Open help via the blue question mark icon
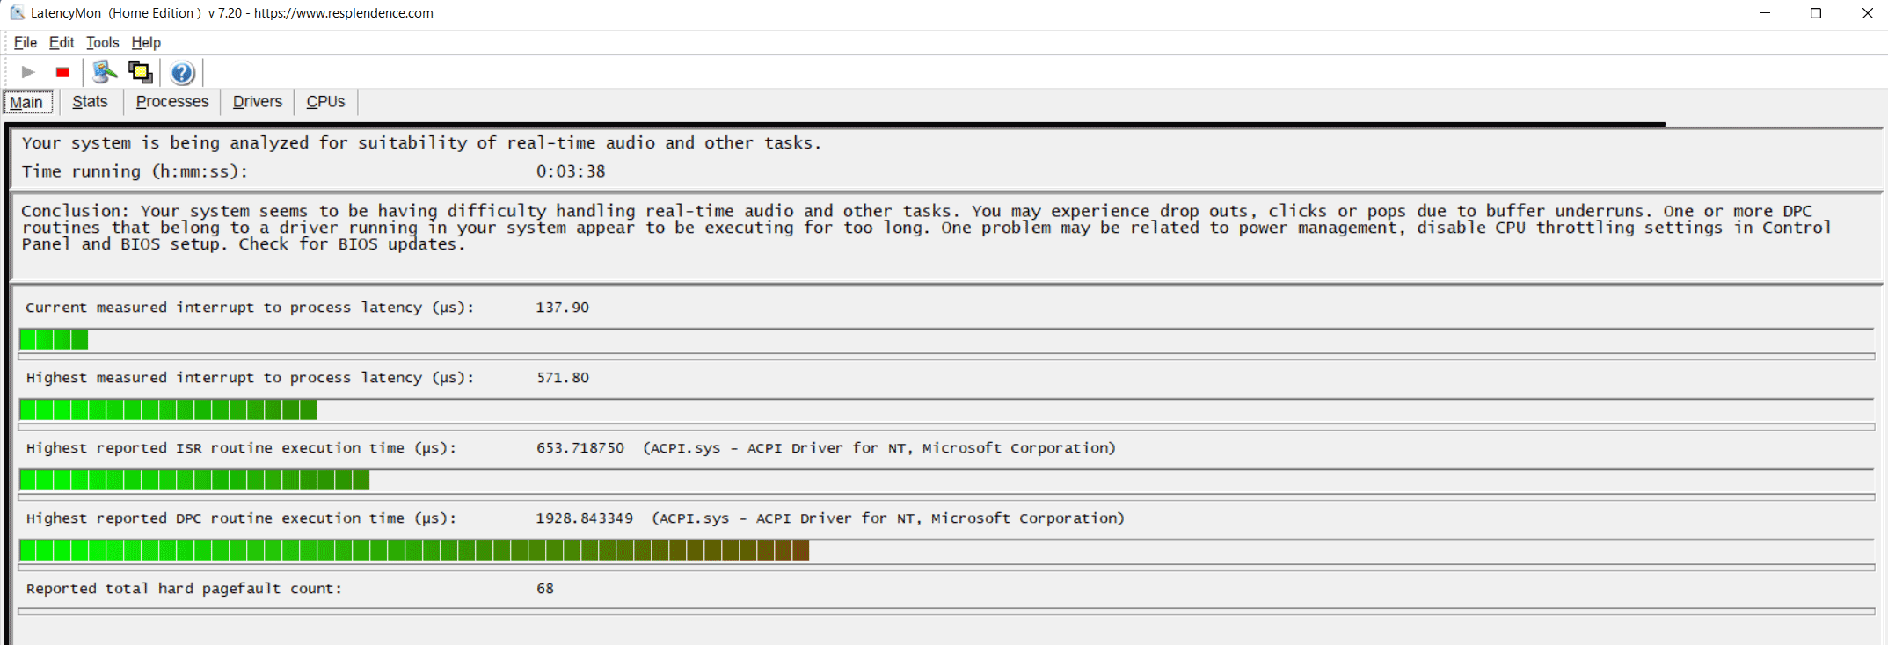The image size is (1888, 645). coord(182,72)
